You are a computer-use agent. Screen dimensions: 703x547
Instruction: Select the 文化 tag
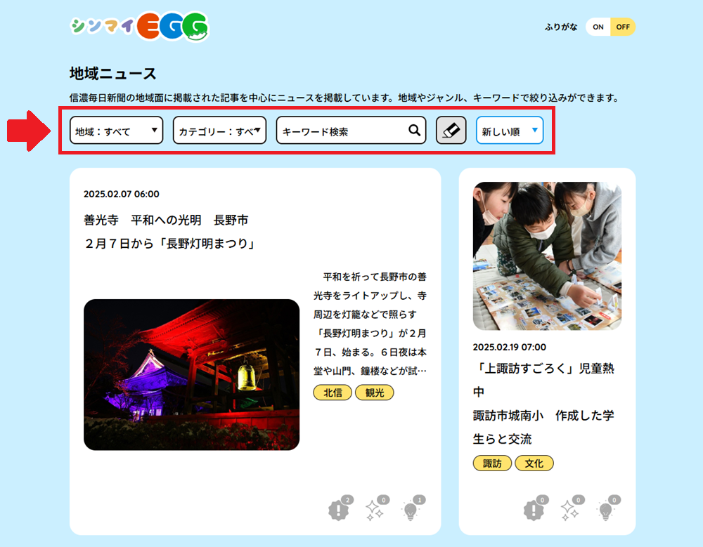[x=534, y=463]
